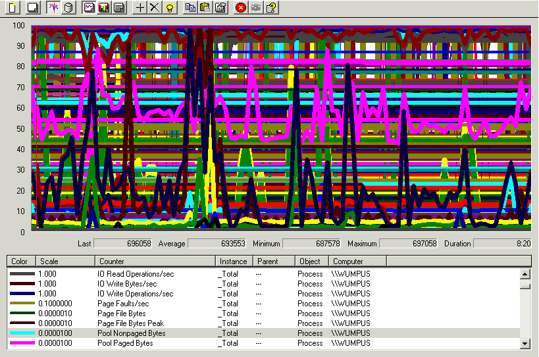This screenshot has width=539, height=357.
Task: Click olive swatch of Page Faults/sec
Action: point(22,304)
